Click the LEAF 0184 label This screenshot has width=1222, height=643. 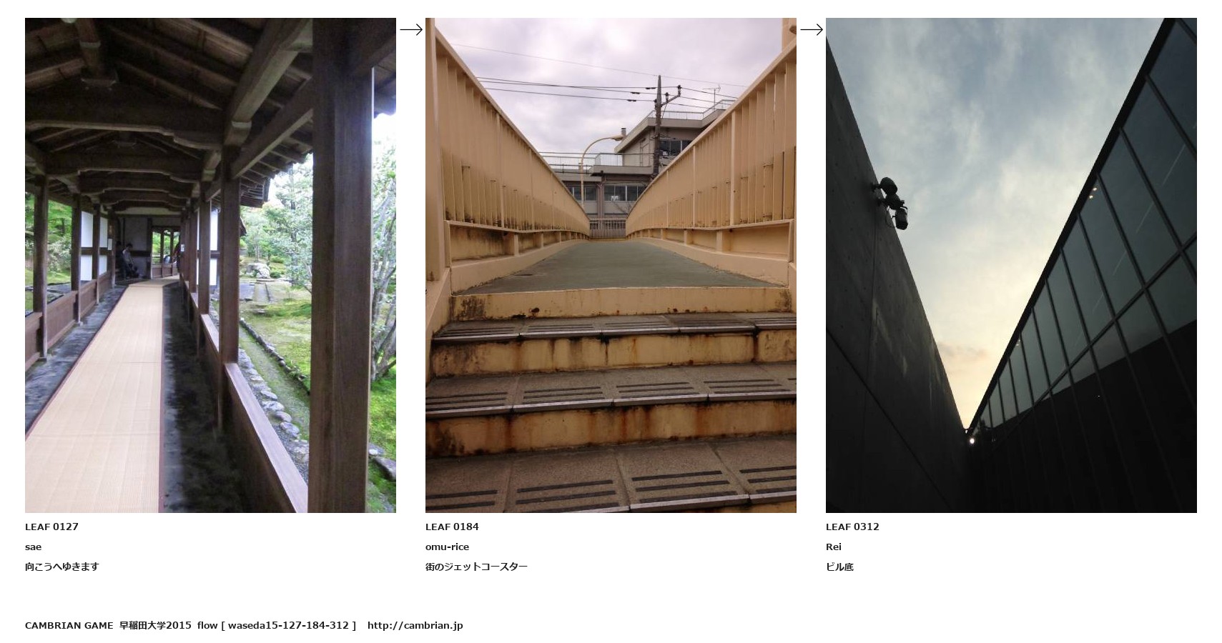pos(452,527)
